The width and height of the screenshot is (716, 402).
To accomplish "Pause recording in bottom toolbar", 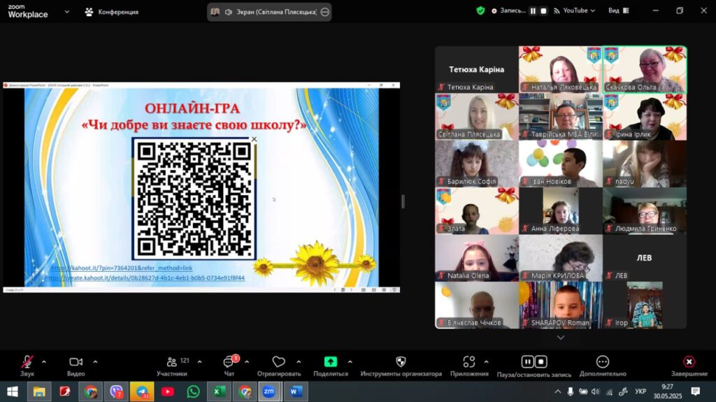I will pyautogui.click(x=527, y=362).
